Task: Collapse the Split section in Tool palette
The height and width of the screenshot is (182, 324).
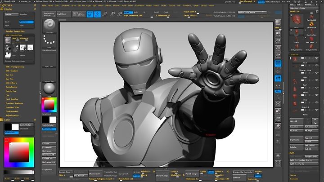Action: (292, 153)
